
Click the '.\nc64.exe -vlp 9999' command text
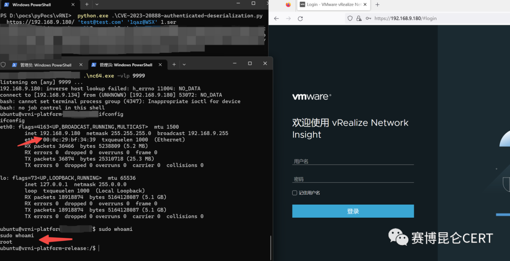(114, 76)
